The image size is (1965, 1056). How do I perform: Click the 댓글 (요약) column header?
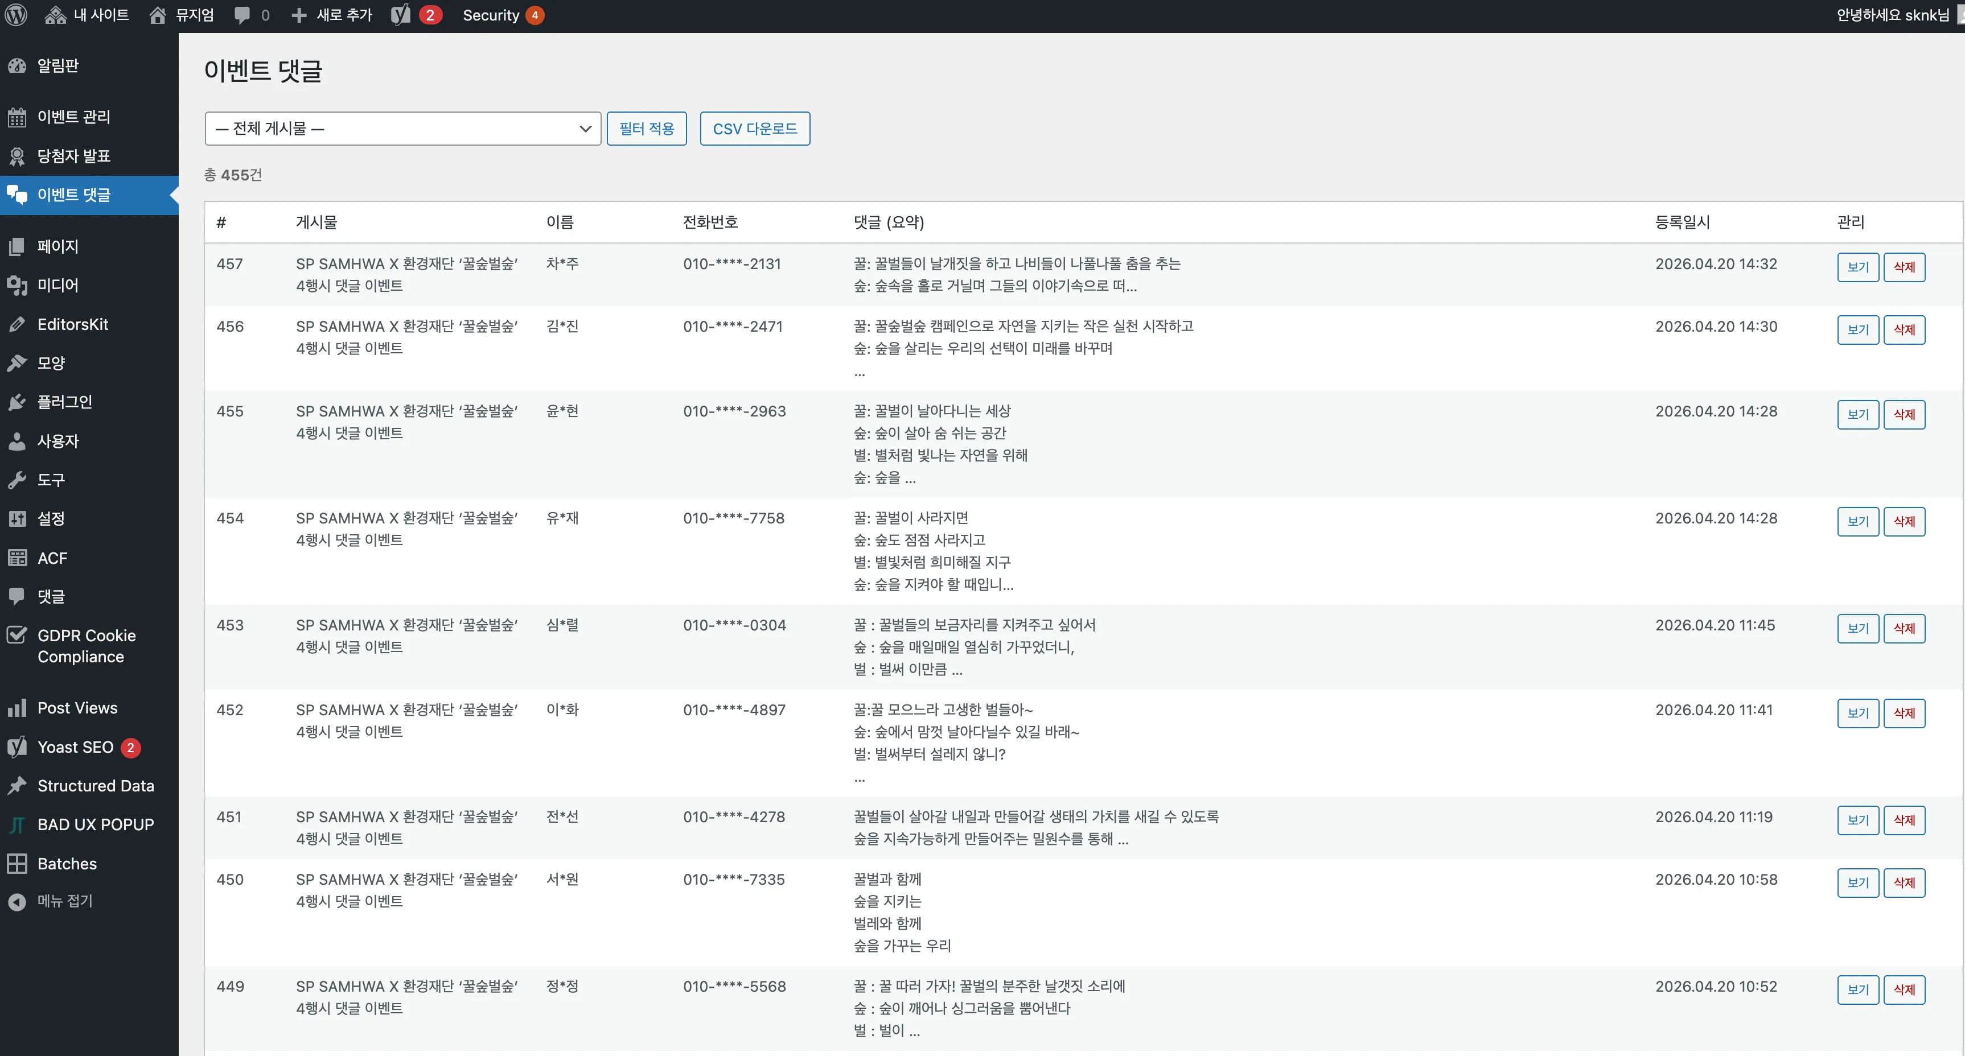pos(889,222)
